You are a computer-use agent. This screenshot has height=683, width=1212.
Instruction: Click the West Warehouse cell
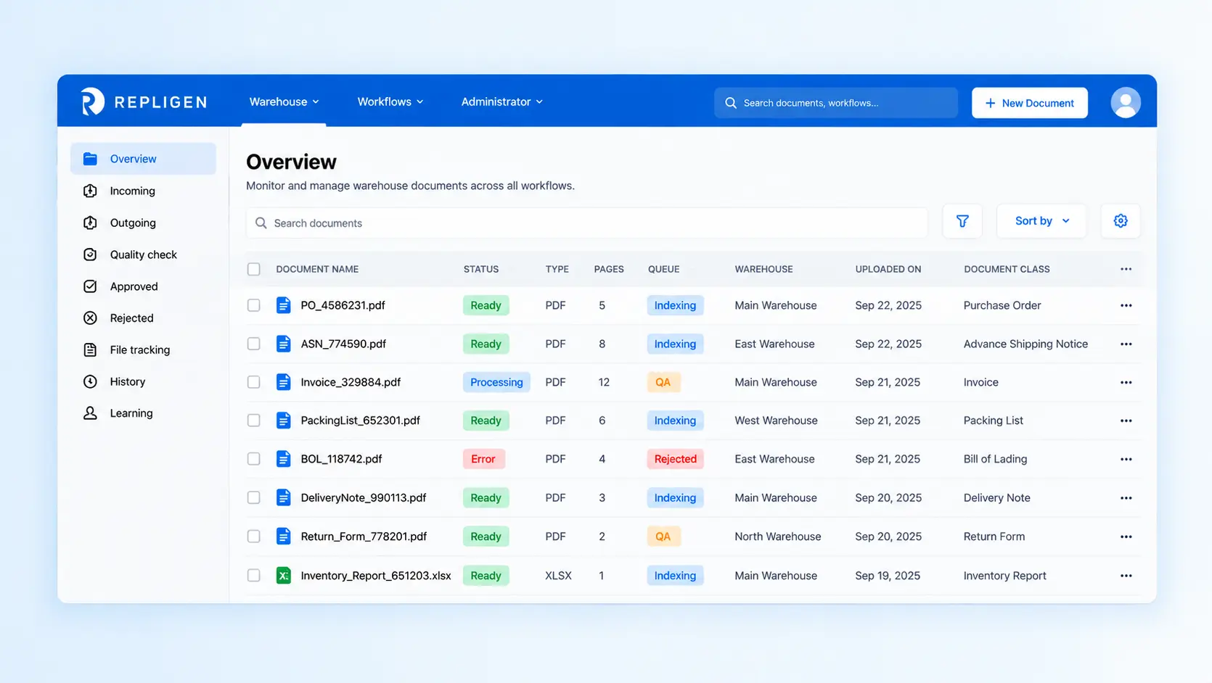(776, 421)
